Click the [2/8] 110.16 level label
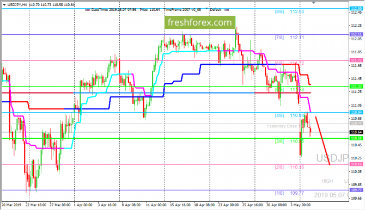The width and height of the screenshot is (365, 210). pyautogui.click(x=289, y=167)
